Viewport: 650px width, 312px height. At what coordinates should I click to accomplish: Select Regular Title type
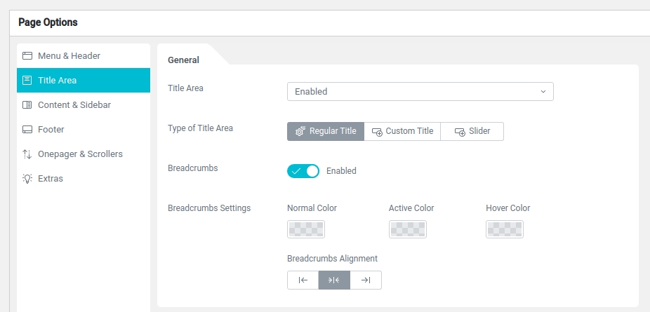coord(326,131)
